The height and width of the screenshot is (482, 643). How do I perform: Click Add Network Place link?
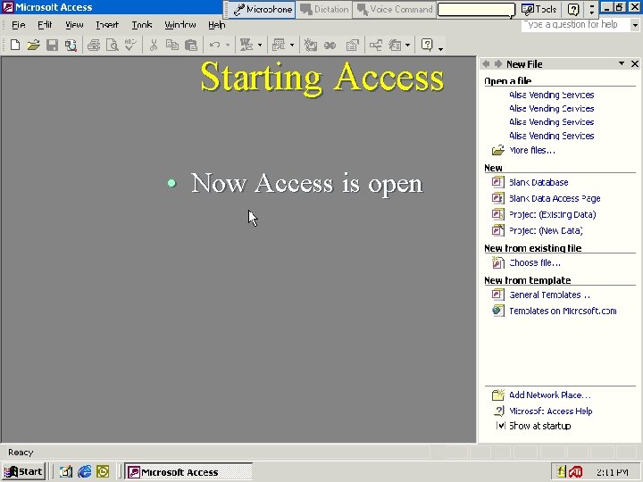(x=550, y=395)
